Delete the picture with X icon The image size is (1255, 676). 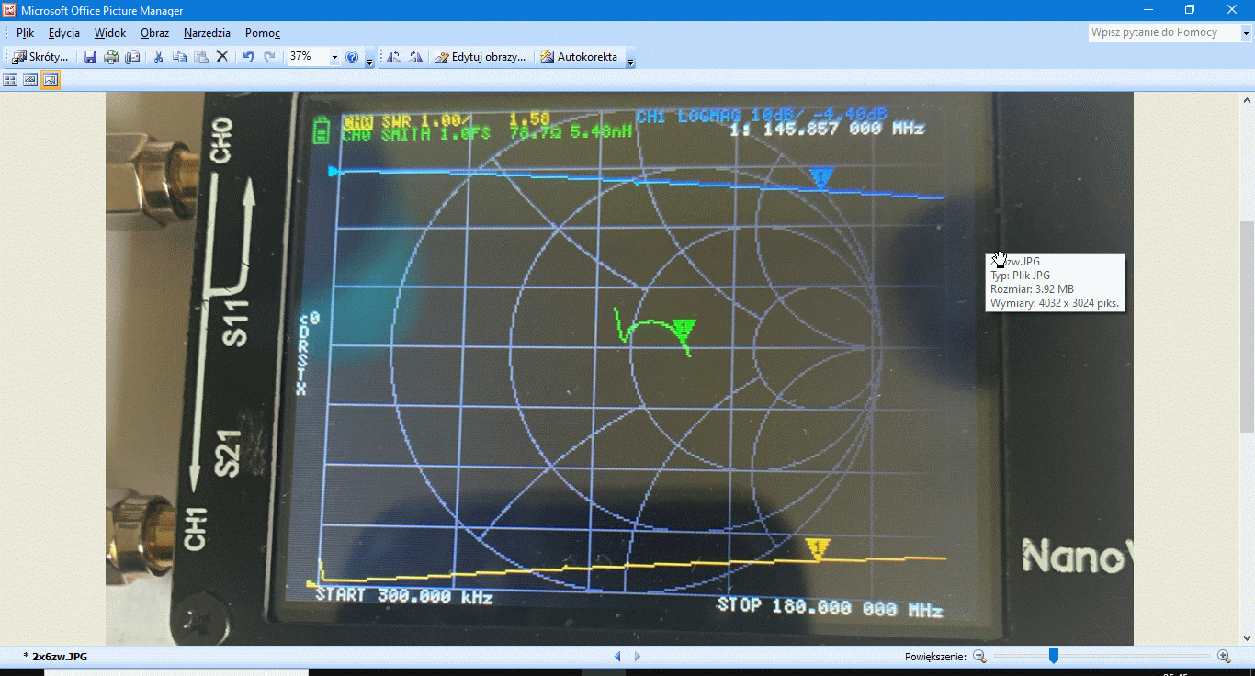[x=221, y=57]
